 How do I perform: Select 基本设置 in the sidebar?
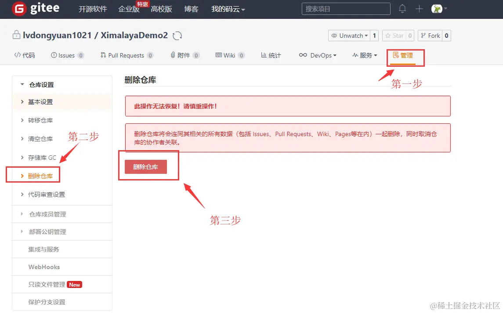pos(62,102)
